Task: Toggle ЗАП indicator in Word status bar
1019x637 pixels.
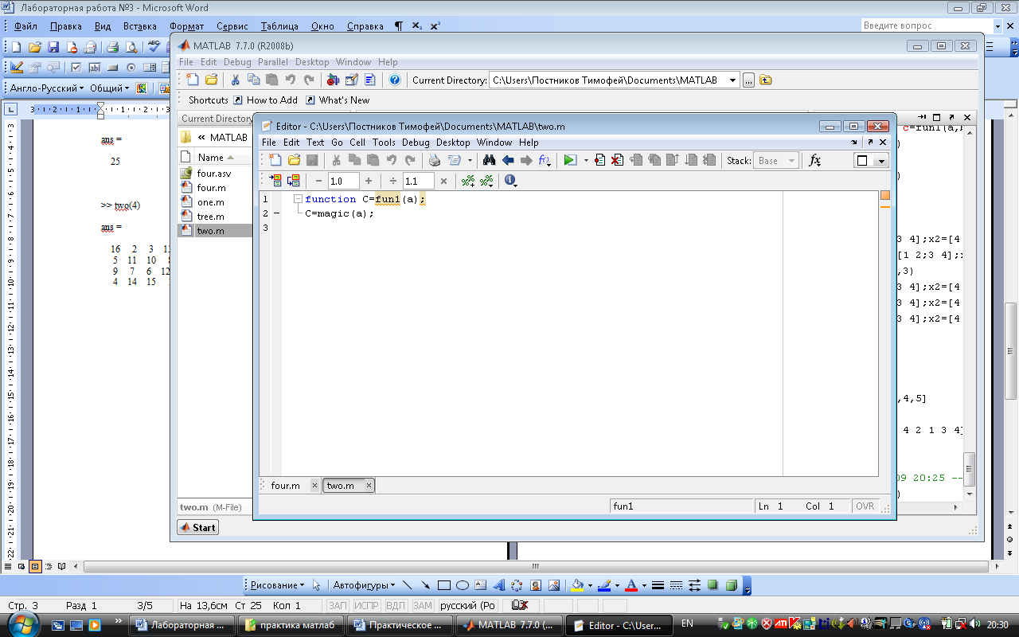Action: pos(338,605)
